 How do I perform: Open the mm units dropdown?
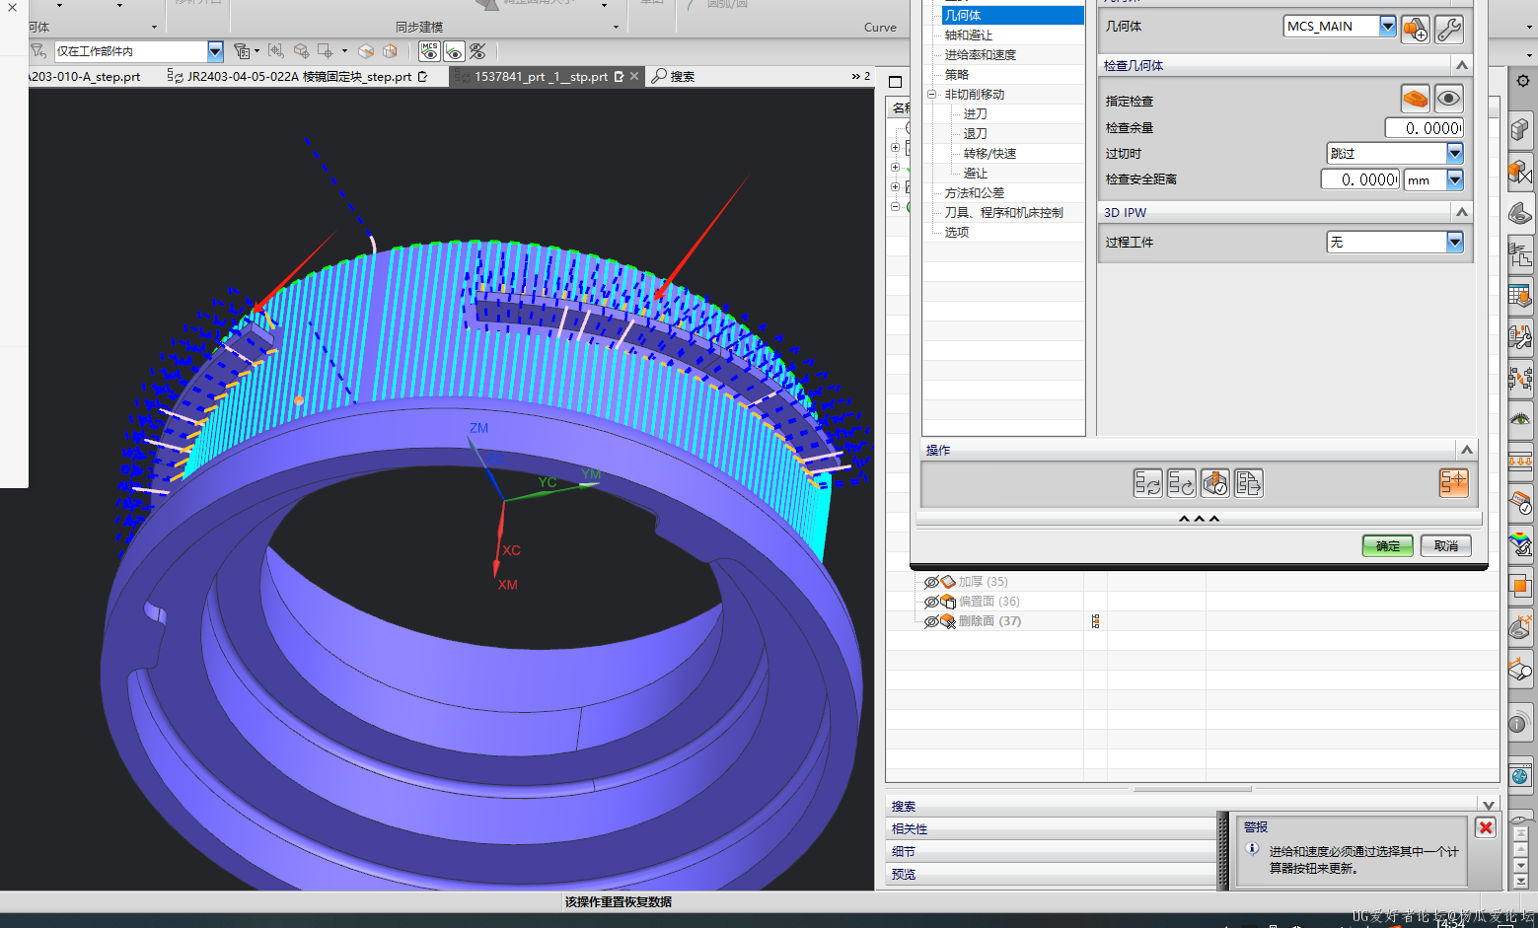point(1454,179)
